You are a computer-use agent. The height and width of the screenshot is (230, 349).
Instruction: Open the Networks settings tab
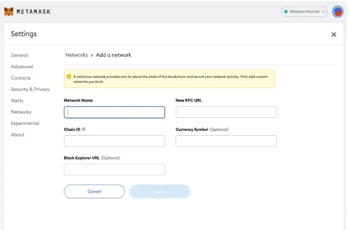point(21,112)
